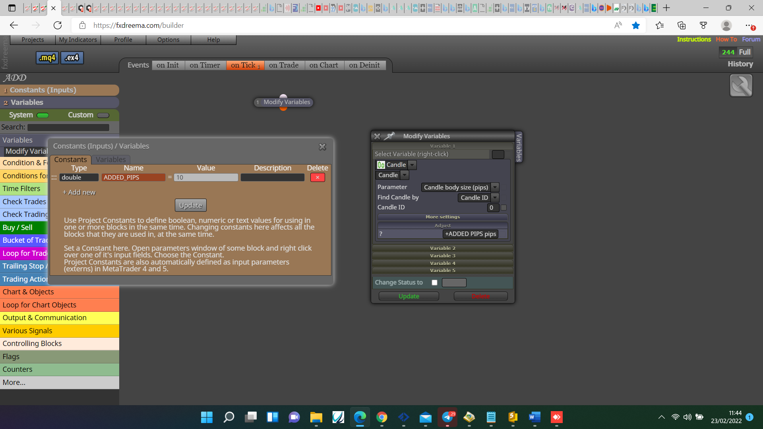Open the tools wrench icon

pyautogui.click(x=741, y=85)
